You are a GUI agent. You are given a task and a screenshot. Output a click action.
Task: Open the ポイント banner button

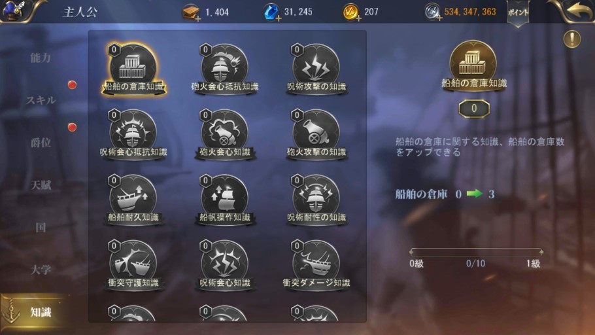[x=518, y=13]
